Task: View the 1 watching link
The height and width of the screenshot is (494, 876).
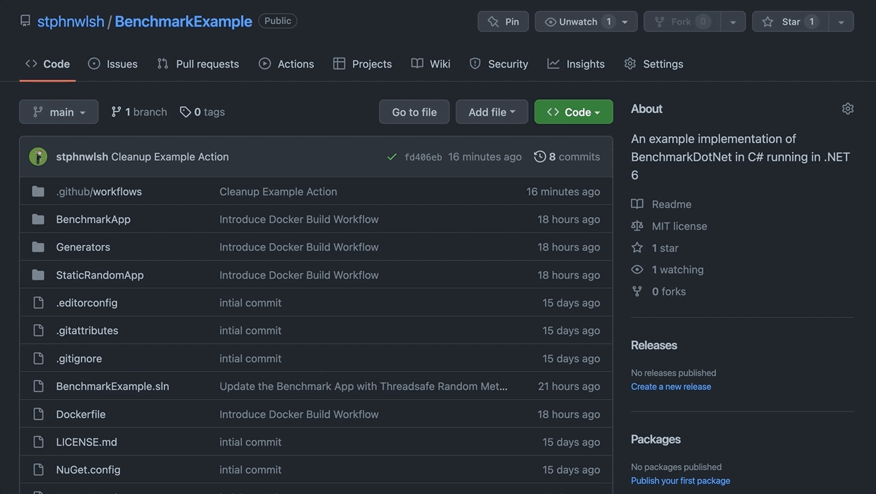Action: point(667,270)
